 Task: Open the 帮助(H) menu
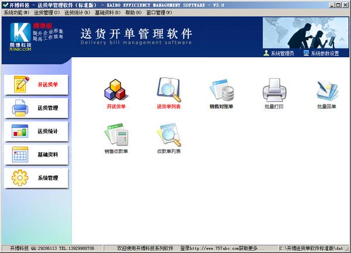pyautogui.click(x=133, y=13)
